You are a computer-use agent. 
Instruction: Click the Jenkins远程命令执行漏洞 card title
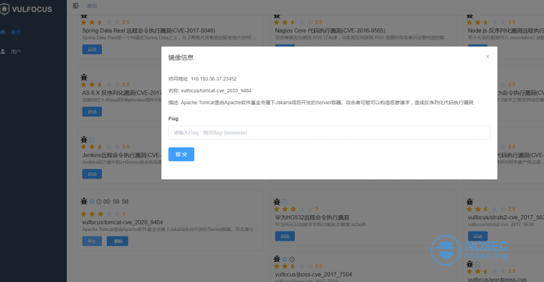pyautogui.click(x=122, y=155)
